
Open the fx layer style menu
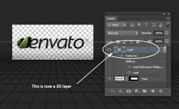click(121, 91)
